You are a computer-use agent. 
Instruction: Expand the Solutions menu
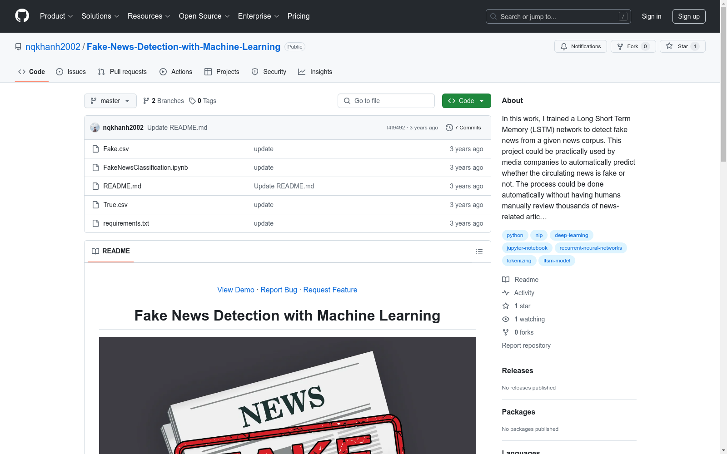100,16
